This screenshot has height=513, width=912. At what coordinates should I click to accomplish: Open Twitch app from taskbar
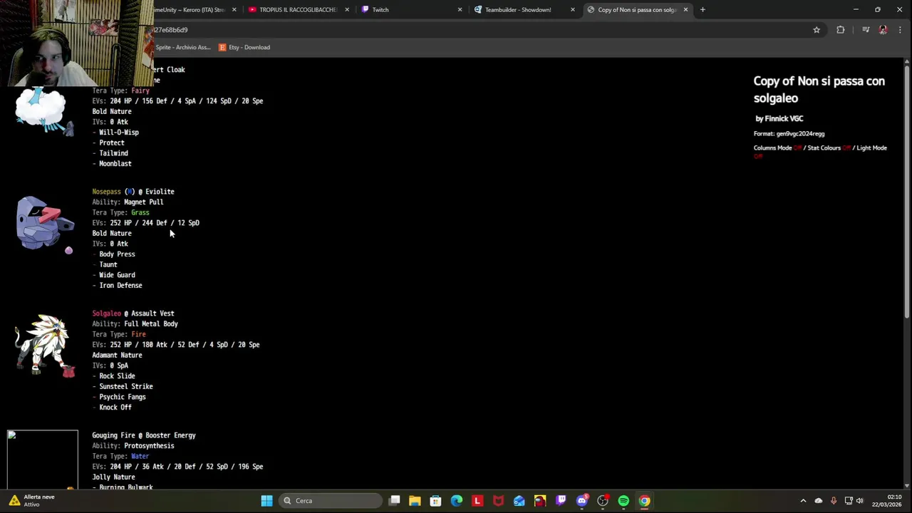click(561, 501)
